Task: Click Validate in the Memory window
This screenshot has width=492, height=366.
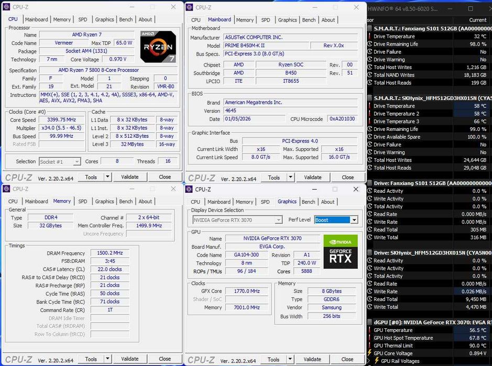Action: pos(129,359)
